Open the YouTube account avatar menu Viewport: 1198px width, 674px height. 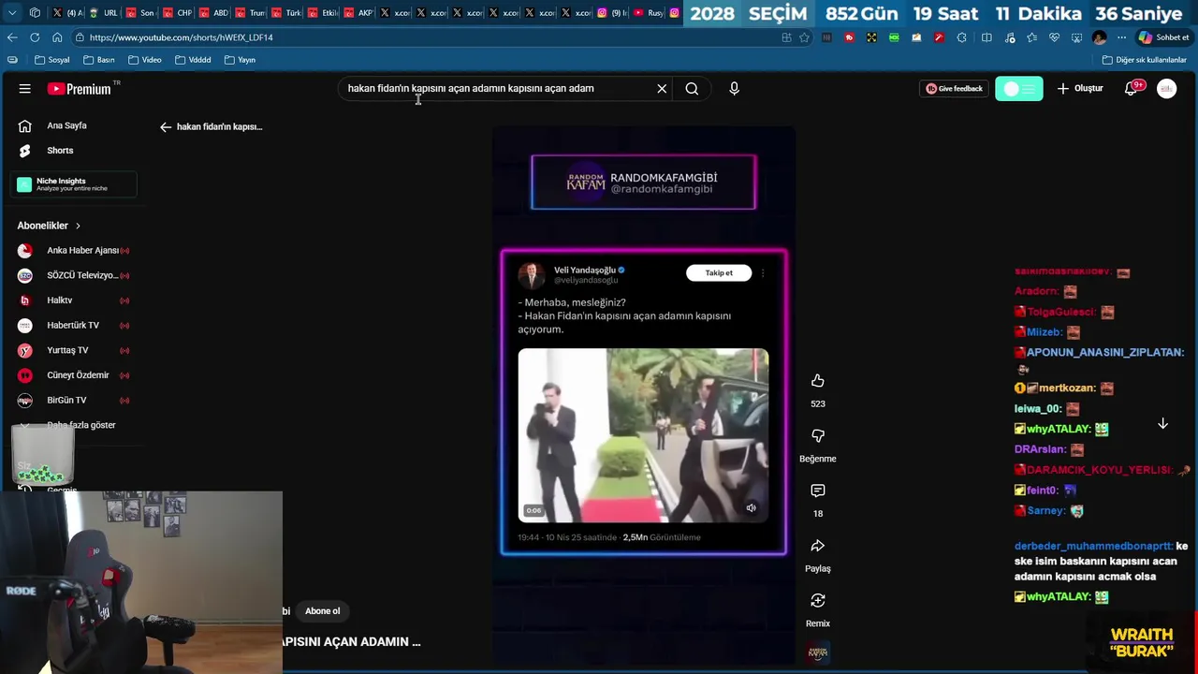point(1166,88)
